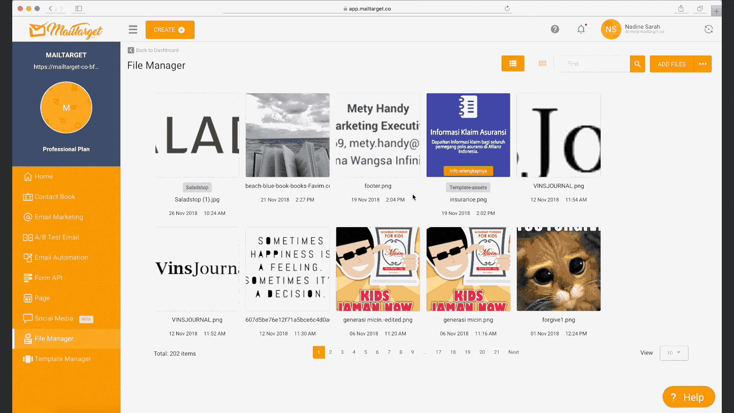Click the Find search input field
734x413 pixels.
[x=595, y=64]
